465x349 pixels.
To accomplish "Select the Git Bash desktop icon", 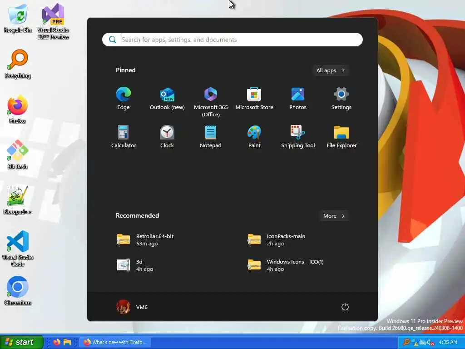I will (18, 155).
